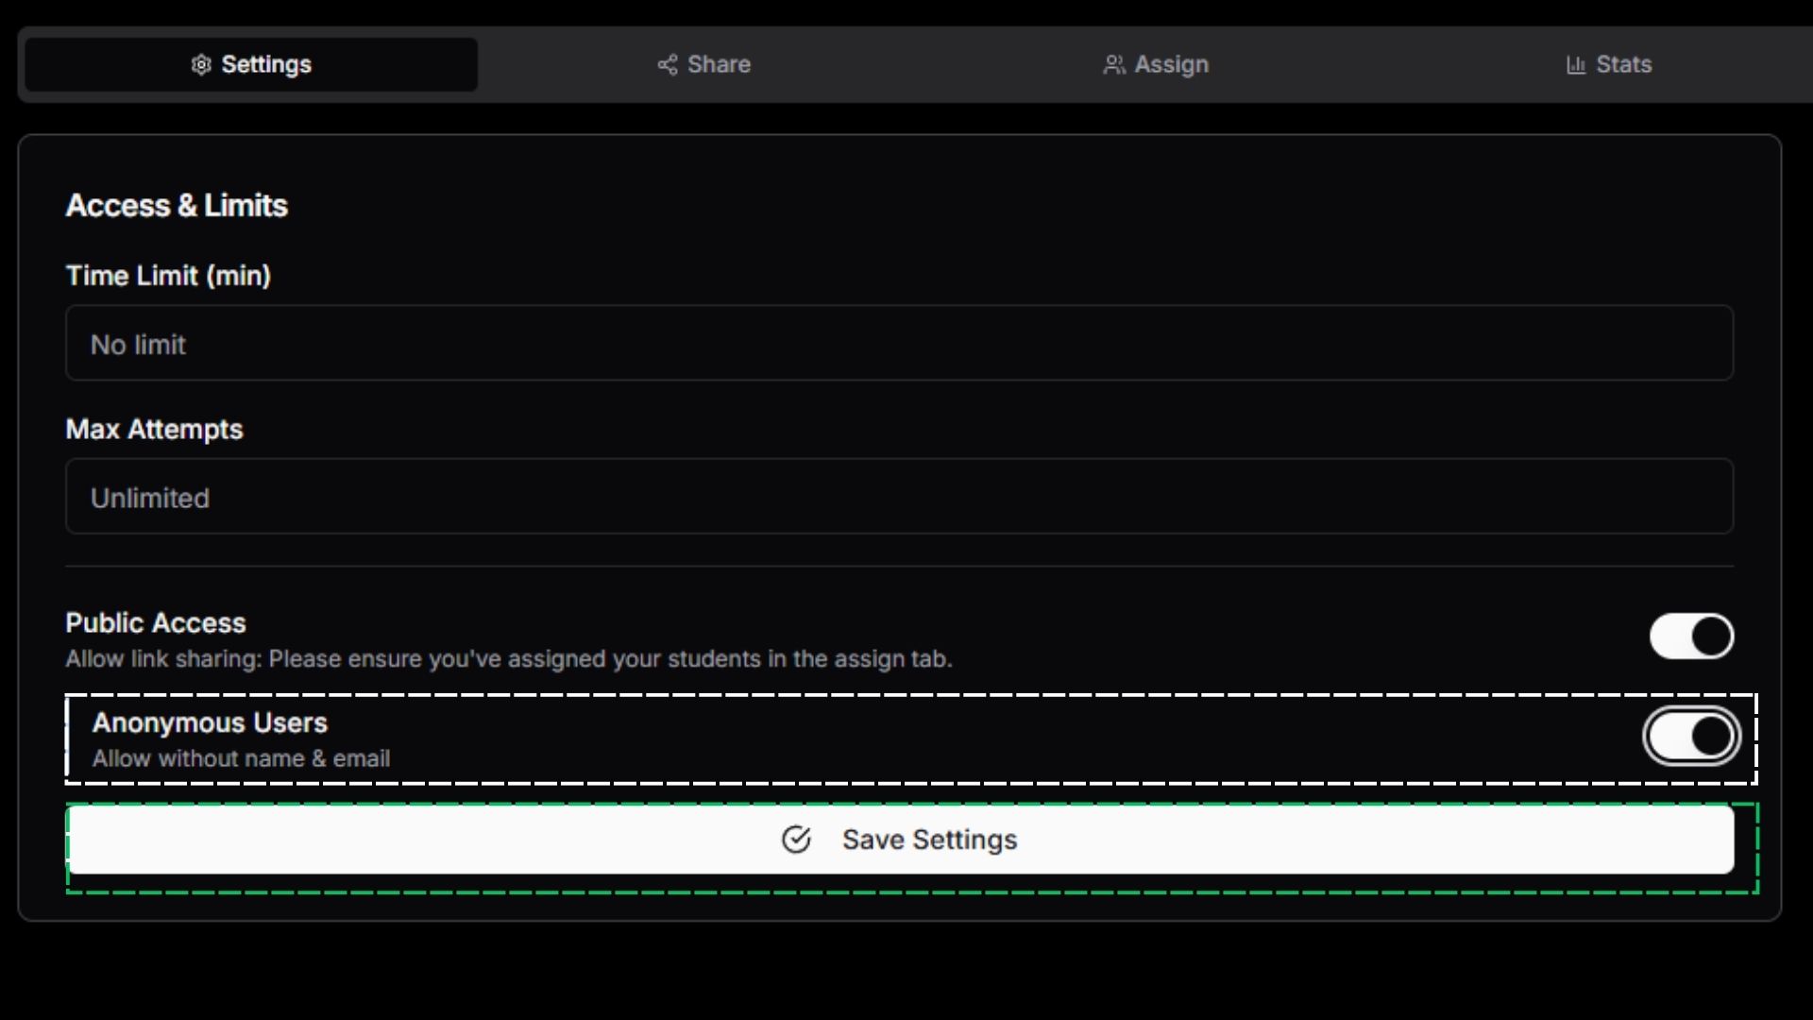
Task: Select the Settings tab
Action: [x=249, y=64]
